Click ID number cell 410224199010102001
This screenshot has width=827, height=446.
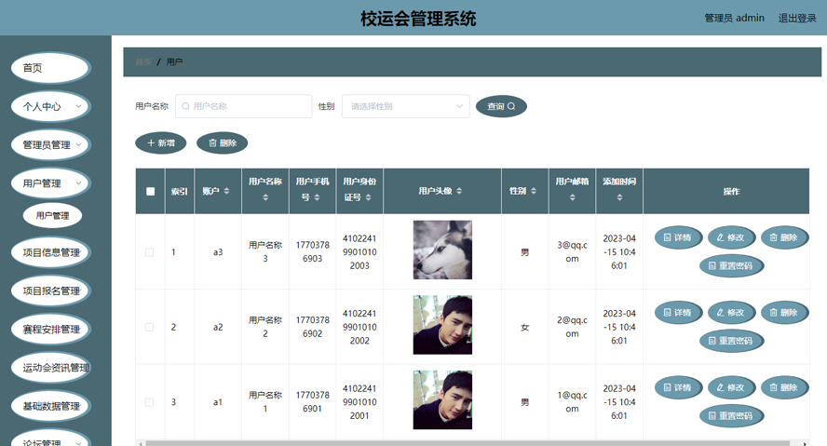click(359, 401)
